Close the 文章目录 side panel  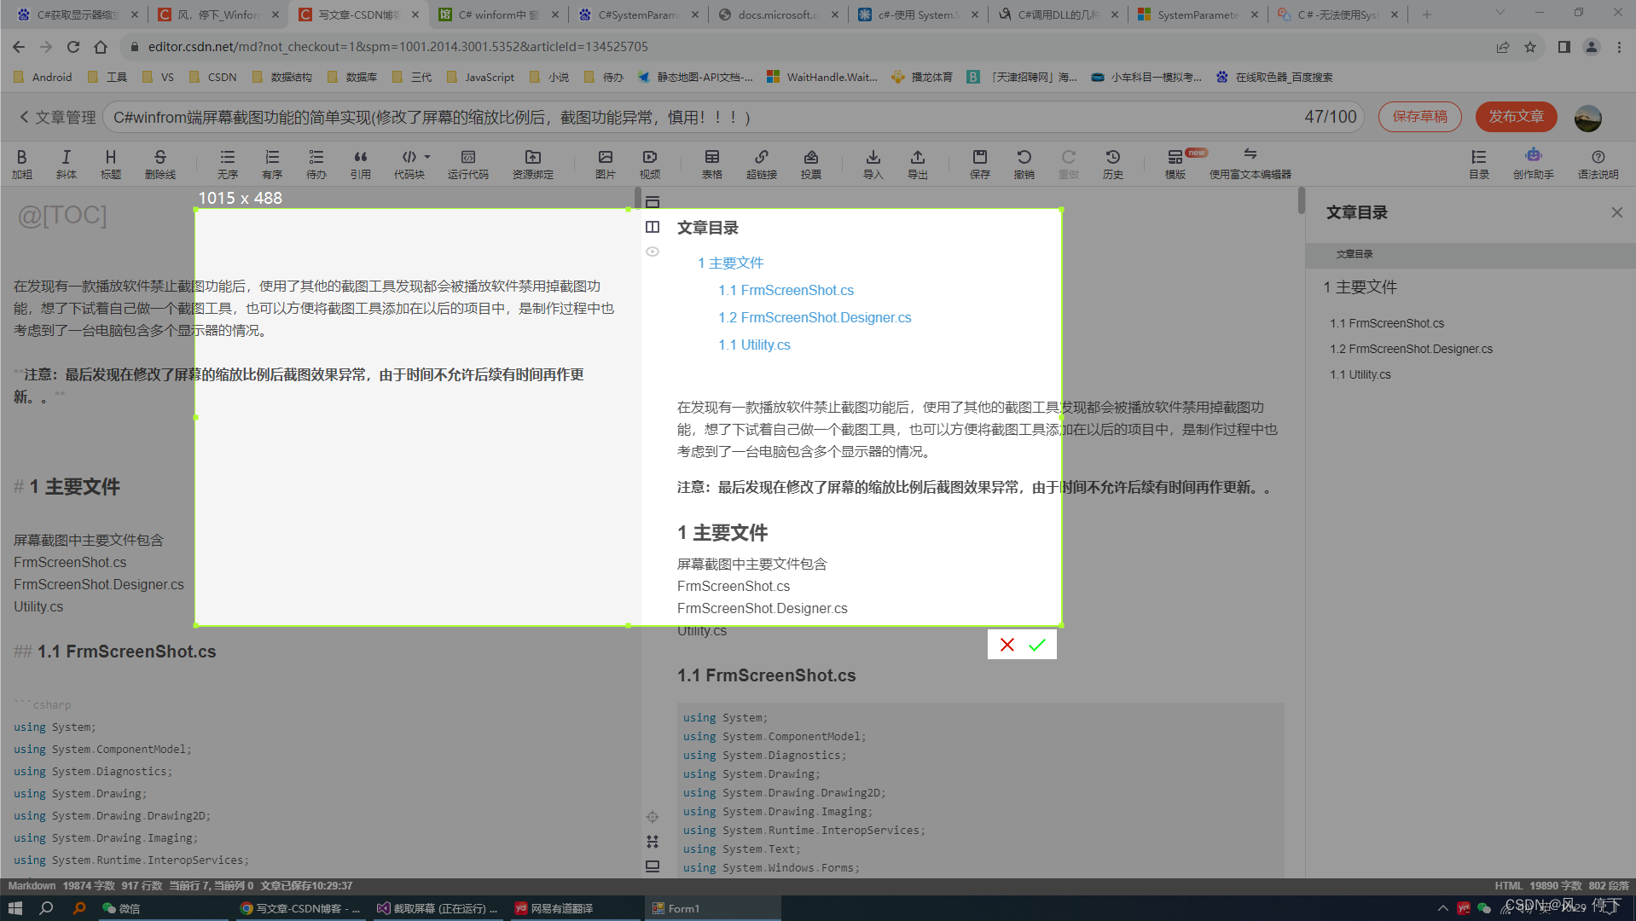click(x=1617, y=212)
